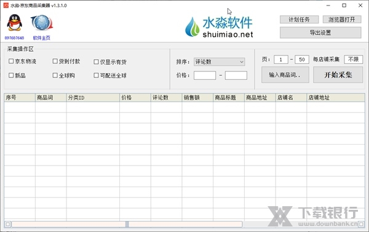Click the 店铺地址 column header
Image resolution: width=369 pixels, height=232 pixels.
336,97
